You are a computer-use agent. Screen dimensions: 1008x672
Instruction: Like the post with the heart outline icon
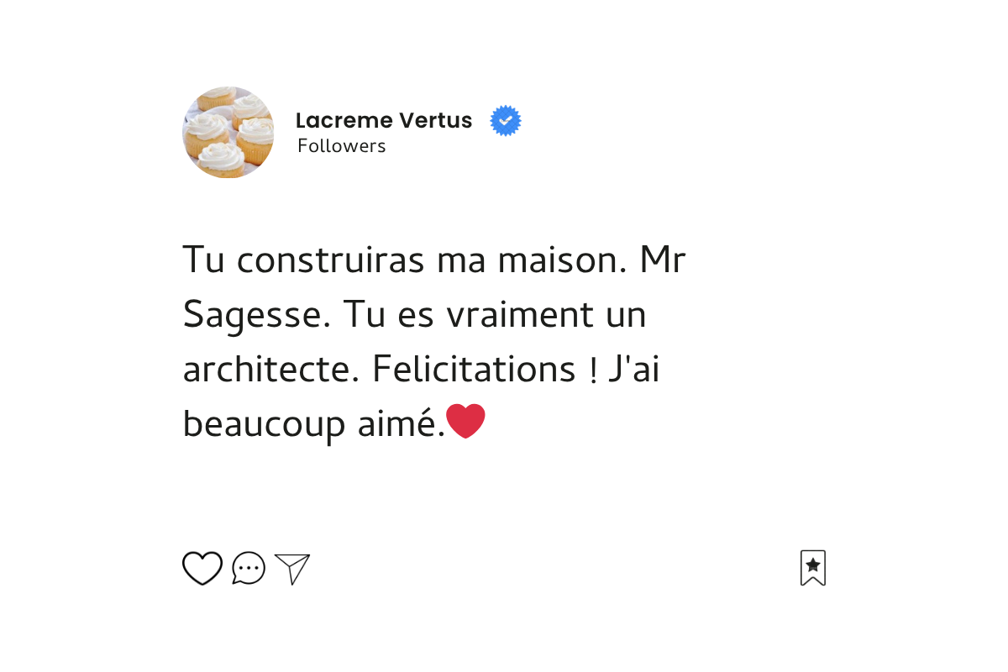(202, 569)
